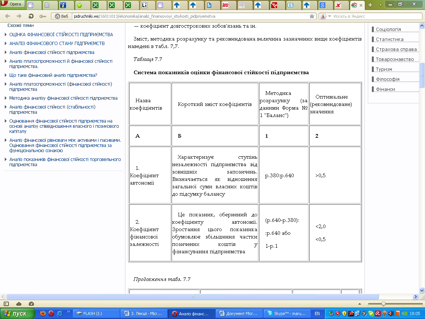The image size is (425, 319).
Task: Switch to 3. Лекції Word taskbar window
Action: point(144,313)
